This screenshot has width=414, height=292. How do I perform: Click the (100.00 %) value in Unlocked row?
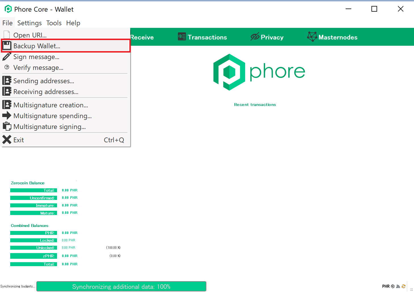tap(114, 248)
